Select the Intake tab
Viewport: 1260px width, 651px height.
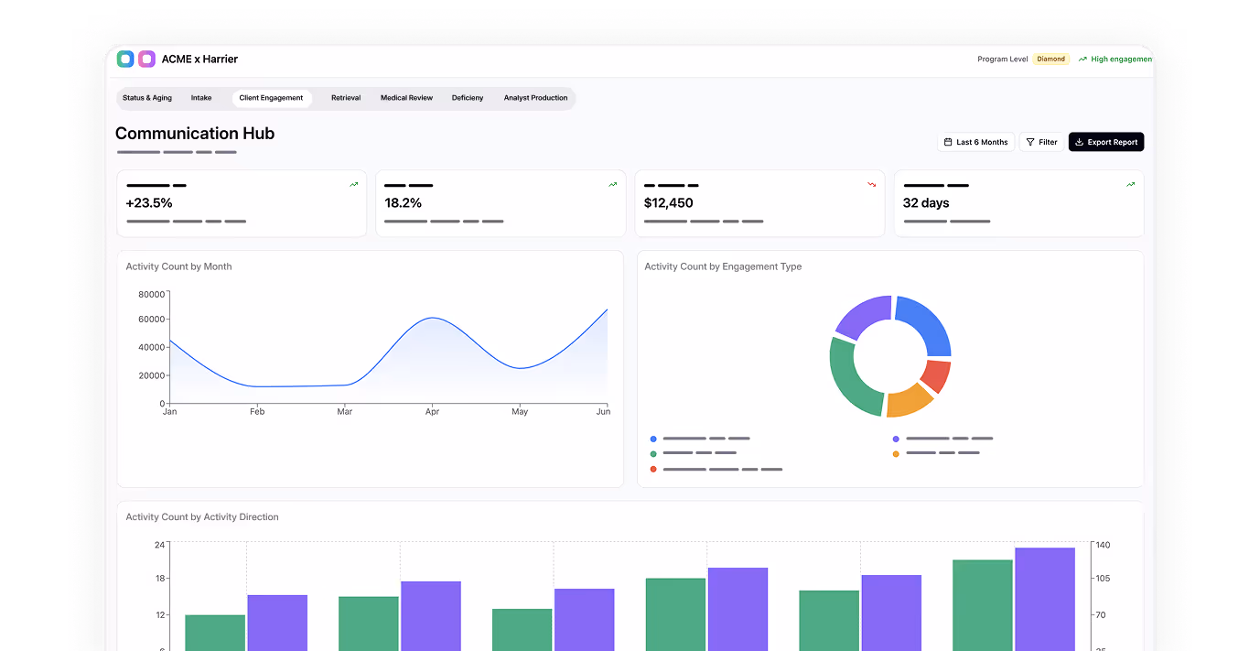201,97
